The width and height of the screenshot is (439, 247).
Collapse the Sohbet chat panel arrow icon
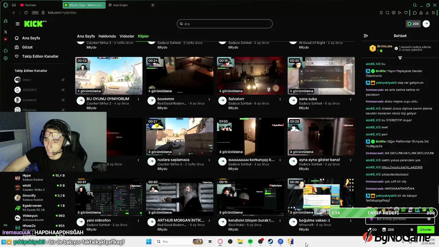coord(366,36)
